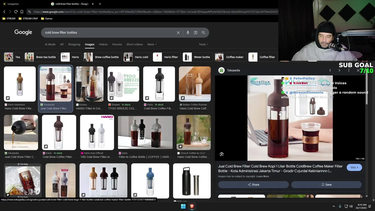Start voice search microphone
This screenshot has width=375, height=211.
point(188,33)
